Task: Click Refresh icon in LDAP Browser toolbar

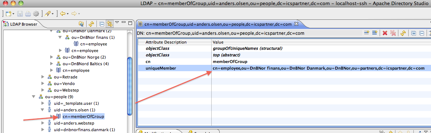Action: pos(92,24)
